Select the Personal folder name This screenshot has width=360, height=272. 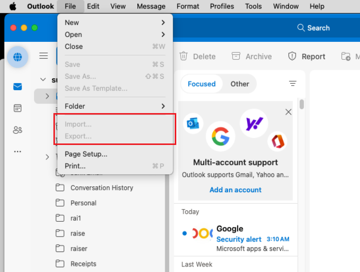click(x=83, y=203)
